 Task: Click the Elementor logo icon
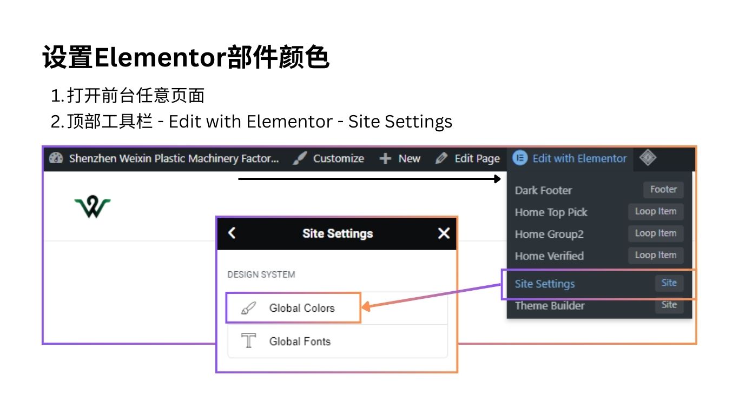point(520,158)
